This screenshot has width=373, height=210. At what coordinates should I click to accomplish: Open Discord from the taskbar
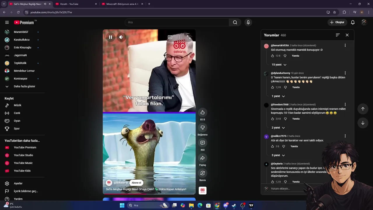click(225, 205)
